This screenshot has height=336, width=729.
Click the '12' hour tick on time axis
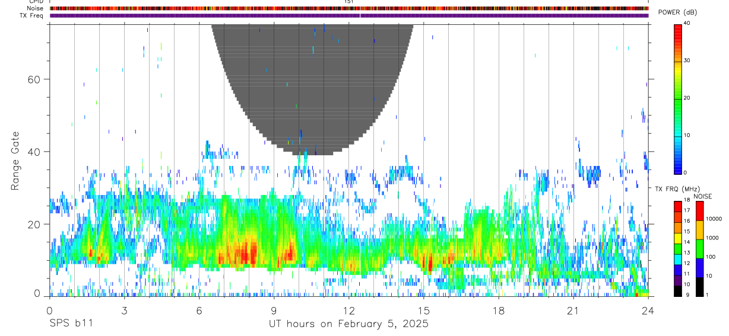[349, 311]
